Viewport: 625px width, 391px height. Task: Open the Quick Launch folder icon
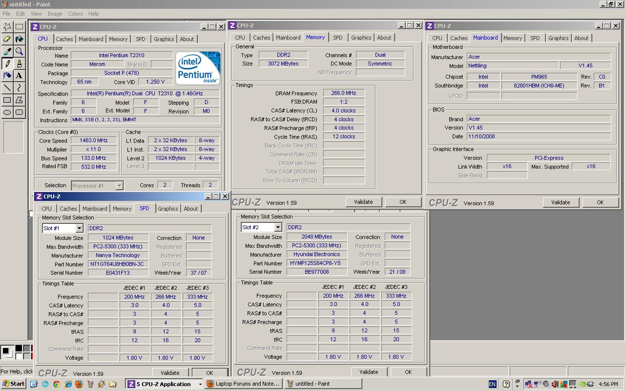tap(112, 384)
